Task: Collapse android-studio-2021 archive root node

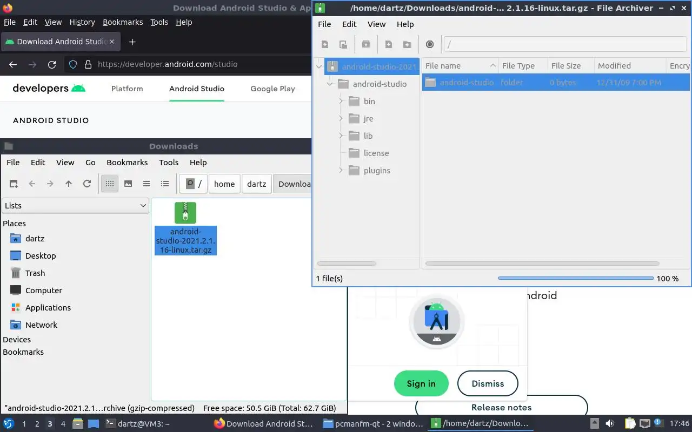Action: click(x=320, y=67)
